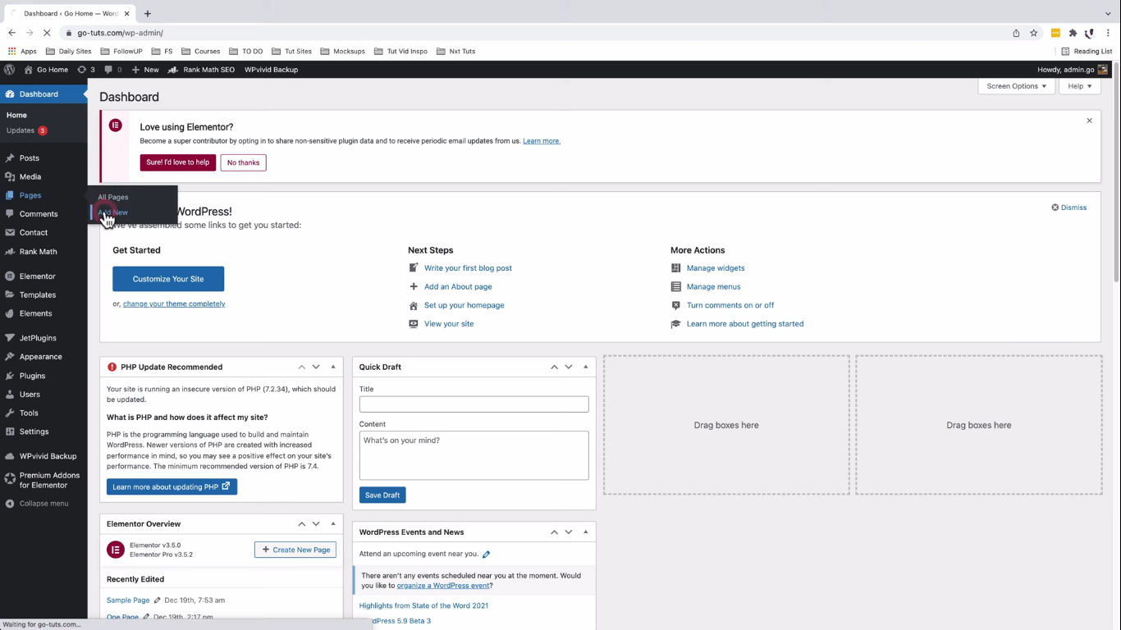Viewport: 1121px width, 630px height.
Task: Click Sure! I'd love to help
Action: (x=178, y=162)
